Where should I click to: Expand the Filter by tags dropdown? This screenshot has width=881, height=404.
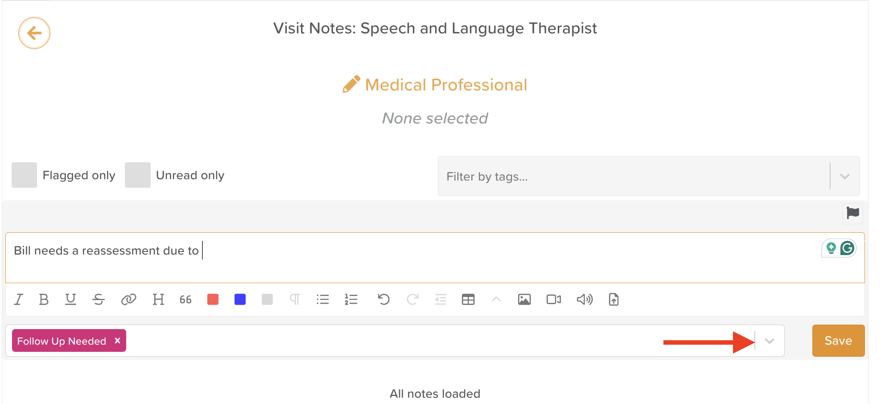pyautogui.click(x=844, y=177)
